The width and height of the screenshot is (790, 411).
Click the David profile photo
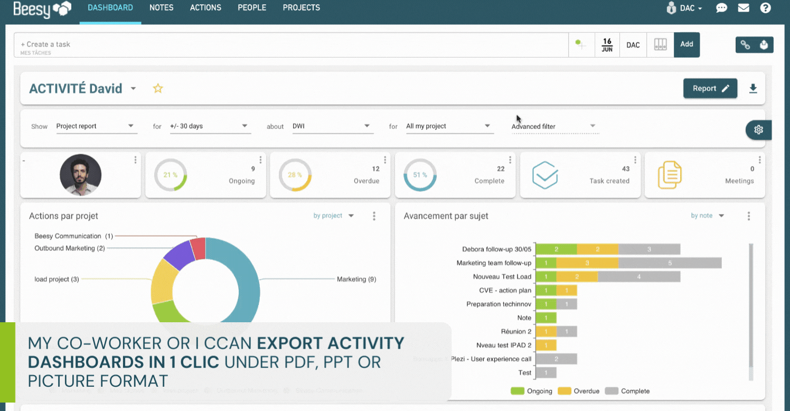(80, 175)
